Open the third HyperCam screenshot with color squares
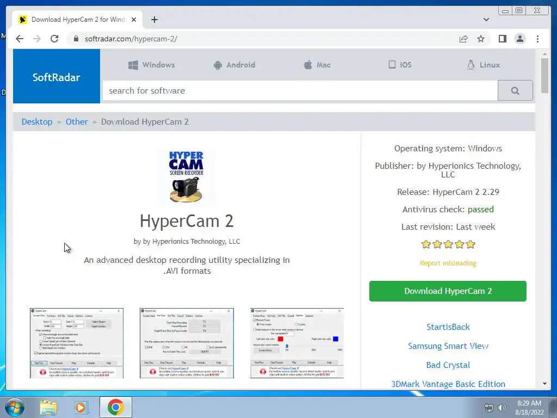This screenshot has height=418, width=557. 297,343
